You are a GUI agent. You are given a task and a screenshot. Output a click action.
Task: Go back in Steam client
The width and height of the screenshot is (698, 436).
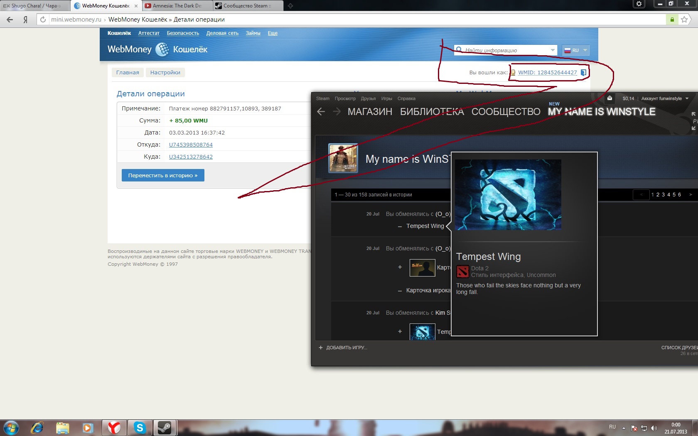coord(321,112)
